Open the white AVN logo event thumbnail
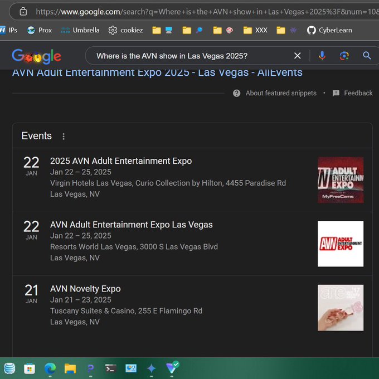 pyautogui.click(x=341, y=244)
